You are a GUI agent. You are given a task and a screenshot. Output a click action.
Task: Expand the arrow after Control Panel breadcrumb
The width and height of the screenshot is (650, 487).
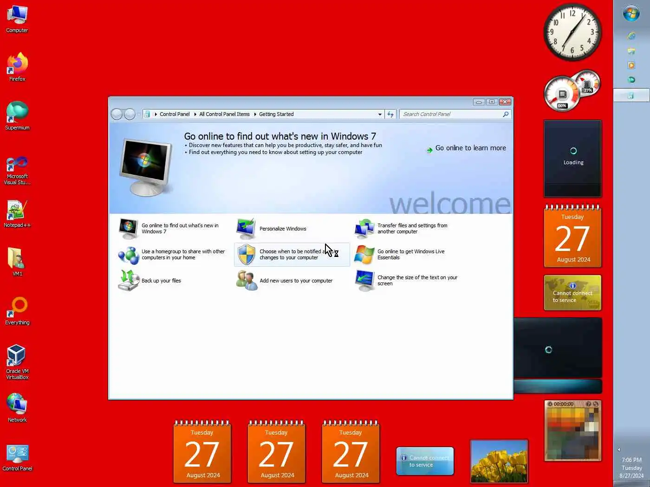point(195,114)
